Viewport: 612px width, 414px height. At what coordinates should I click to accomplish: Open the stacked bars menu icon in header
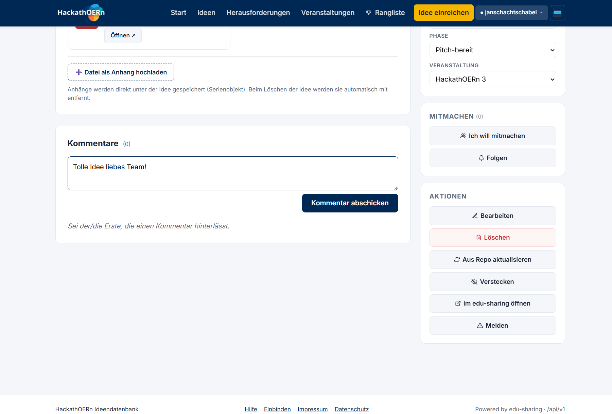(x=557, y=13)
